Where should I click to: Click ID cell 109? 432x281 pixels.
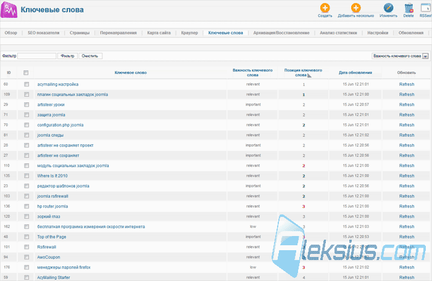click(7, 94)
